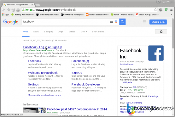Open the Chrome hamburger menu
The width and height of the screenshot is (175, 117).
point(172,10)
